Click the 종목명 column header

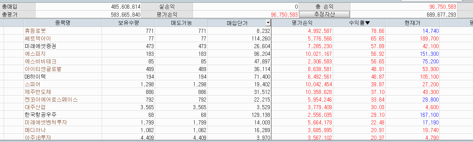(63, 23)
